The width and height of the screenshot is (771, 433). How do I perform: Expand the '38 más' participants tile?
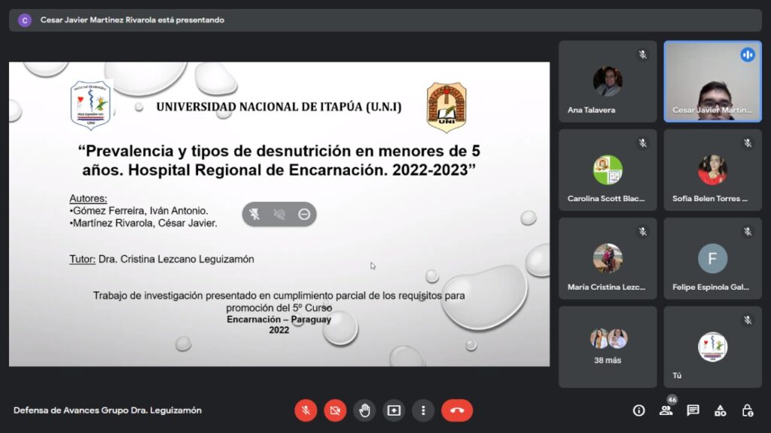608,346
